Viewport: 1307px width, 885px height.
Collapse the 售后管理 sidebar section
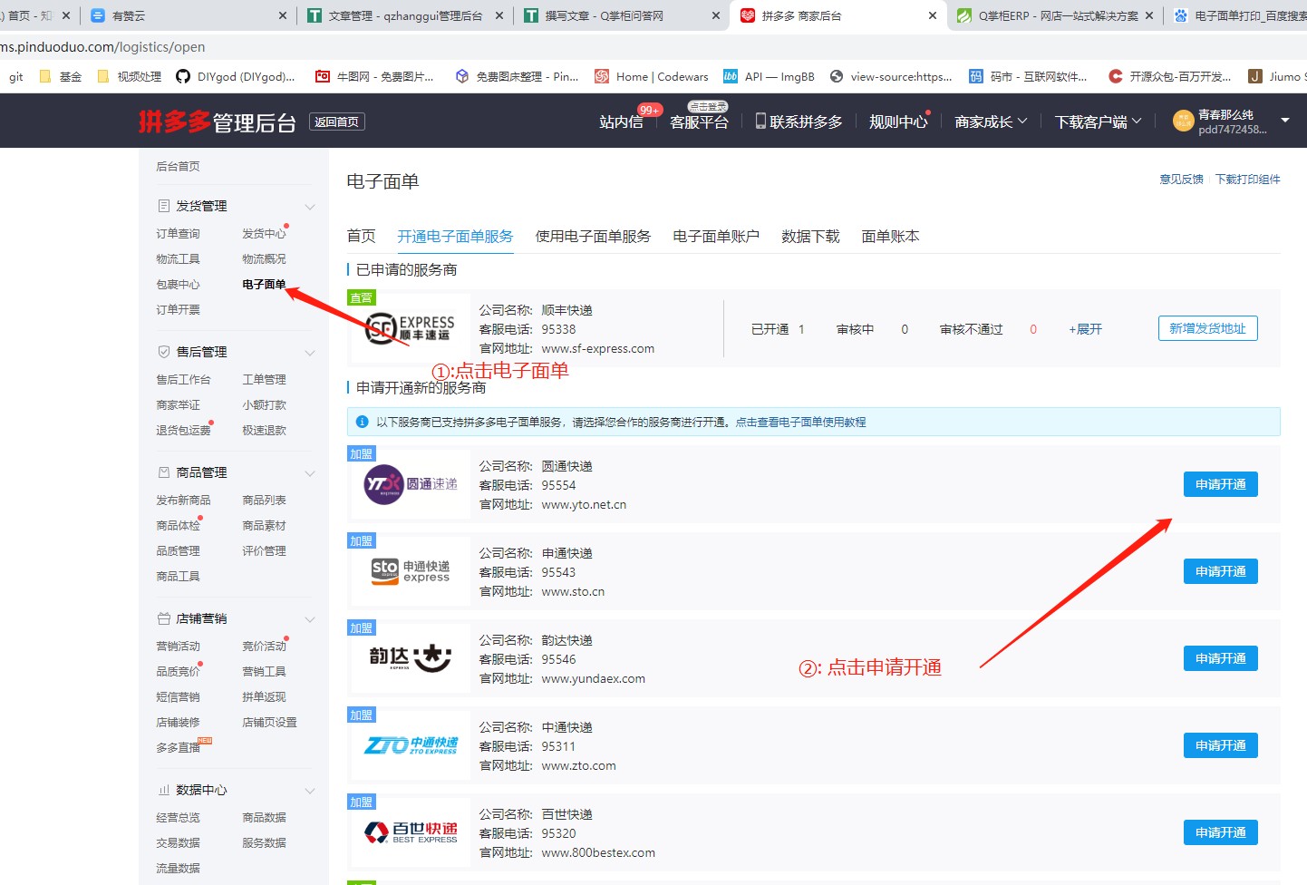310,353
